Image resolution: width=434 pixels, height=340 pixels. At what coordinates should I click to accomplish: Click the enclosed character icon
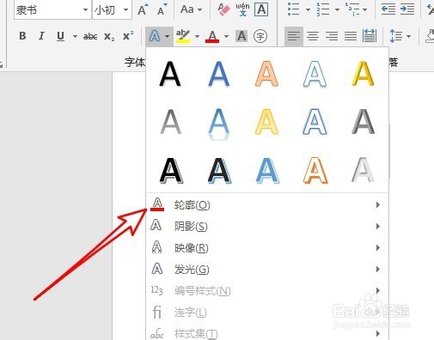(x=260, y=36)
